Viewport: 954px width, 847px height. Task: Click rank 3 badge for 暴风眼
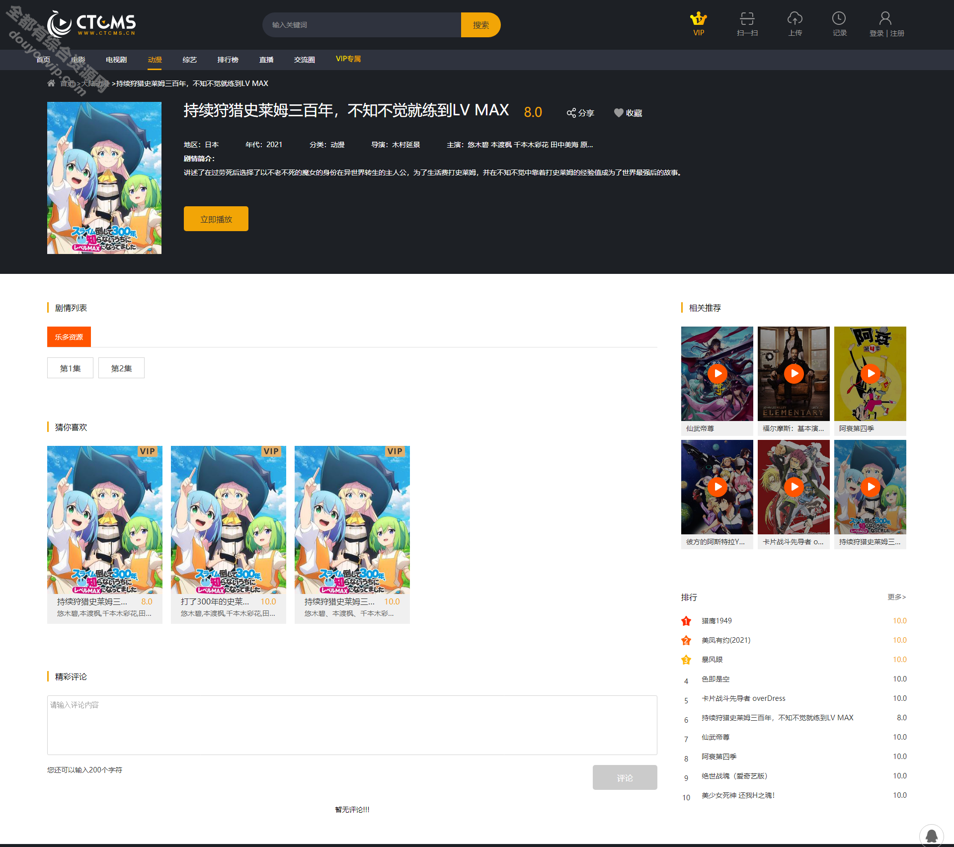(x=686, y=660)
